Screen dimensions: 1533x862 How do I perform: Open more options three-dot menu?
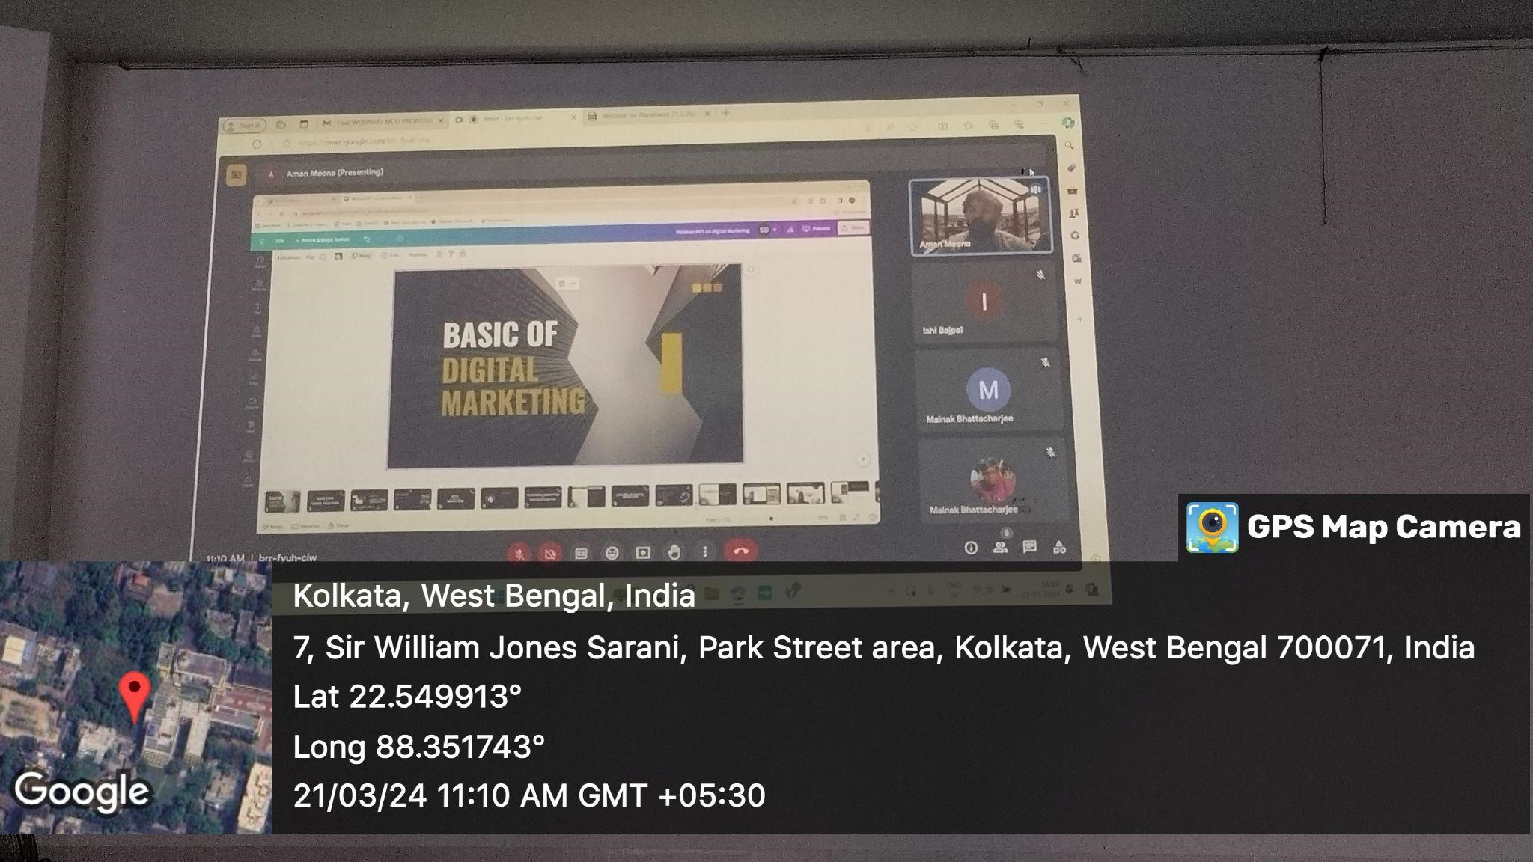[x=704, y=552]
